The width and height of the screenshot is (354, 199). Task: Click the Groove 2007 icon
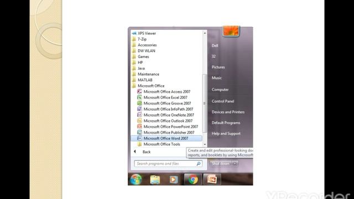coord(139,103)
